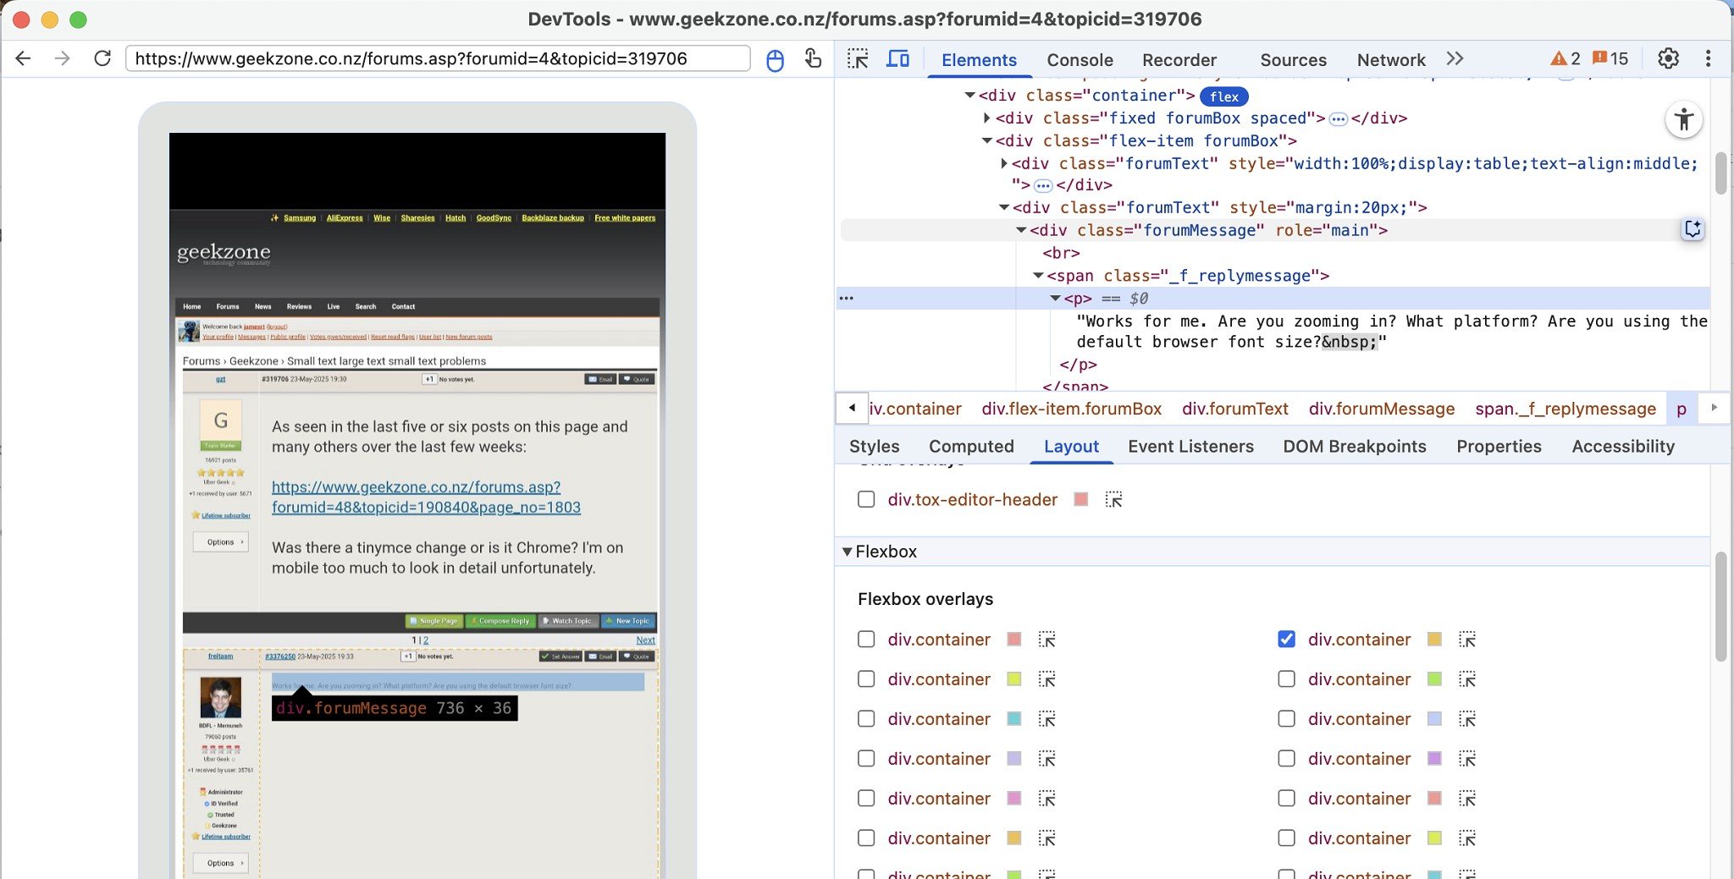Viewport: 1734px width, 879px height.
Task: Open the Accessibility pane tab
Action: pyautogui.click(x=1623, y=447)
